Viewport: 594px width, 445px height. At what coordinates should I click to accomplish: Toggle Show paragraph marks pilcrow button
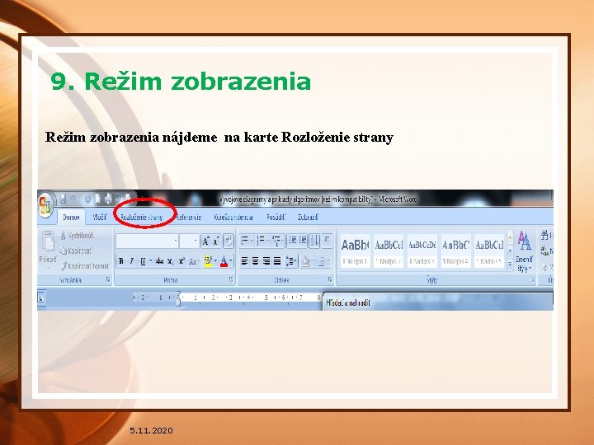pyautogui.click(x=327, y=240)
